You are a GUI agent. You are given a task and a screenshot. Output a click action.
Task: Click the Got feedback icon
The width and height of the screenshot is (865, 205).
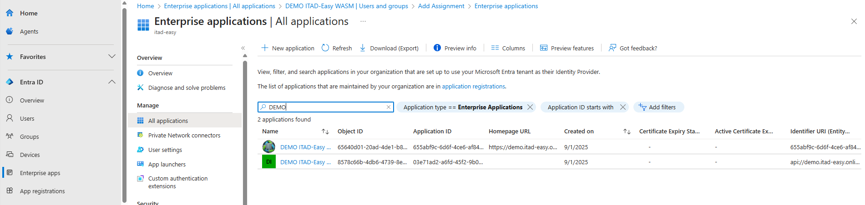point(612,48)
